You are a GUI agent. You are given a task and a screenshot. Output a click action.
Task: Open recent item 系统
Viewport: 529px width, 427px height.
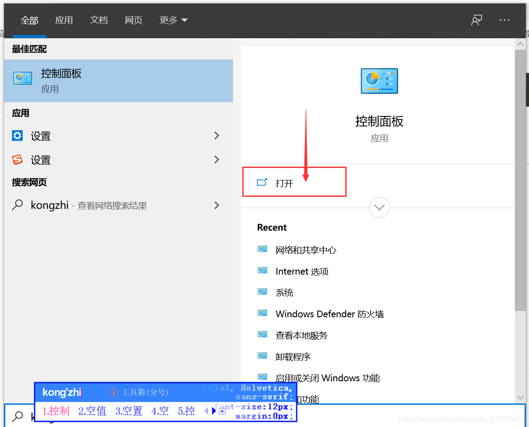[284, 292]
